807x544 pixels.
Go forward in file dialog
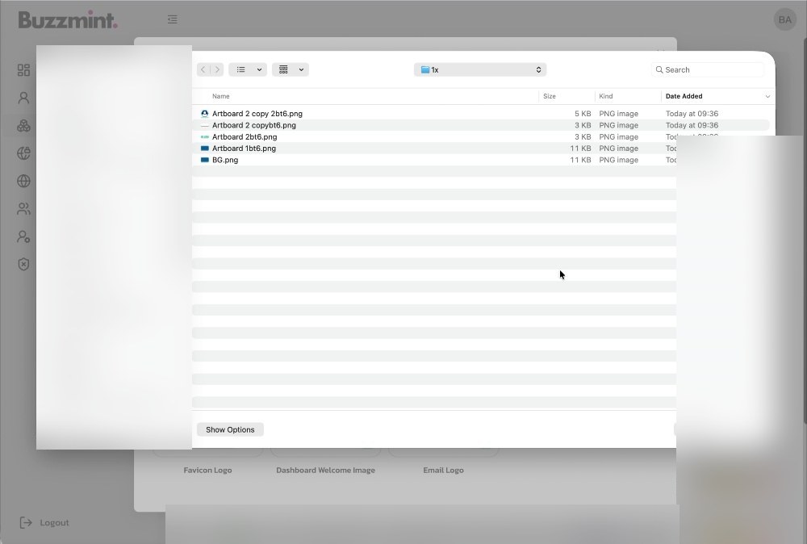pyautogui.click(x=217, y=69)
